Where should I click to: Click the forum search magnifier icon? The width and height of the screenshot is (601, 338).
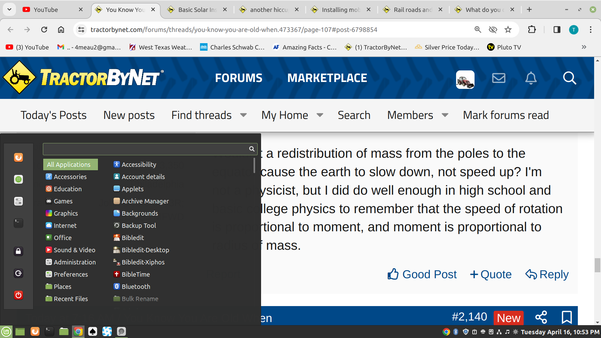[x=569, y=78]
